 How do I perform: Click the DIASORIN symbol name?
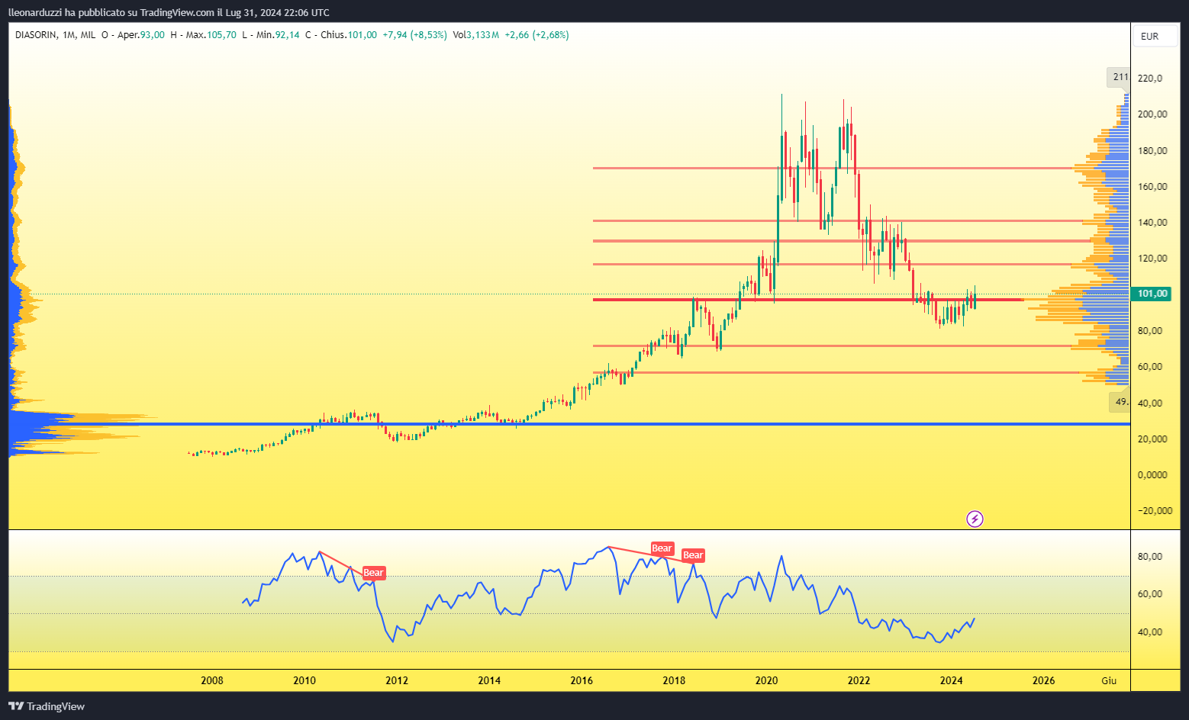click(36, 35)
